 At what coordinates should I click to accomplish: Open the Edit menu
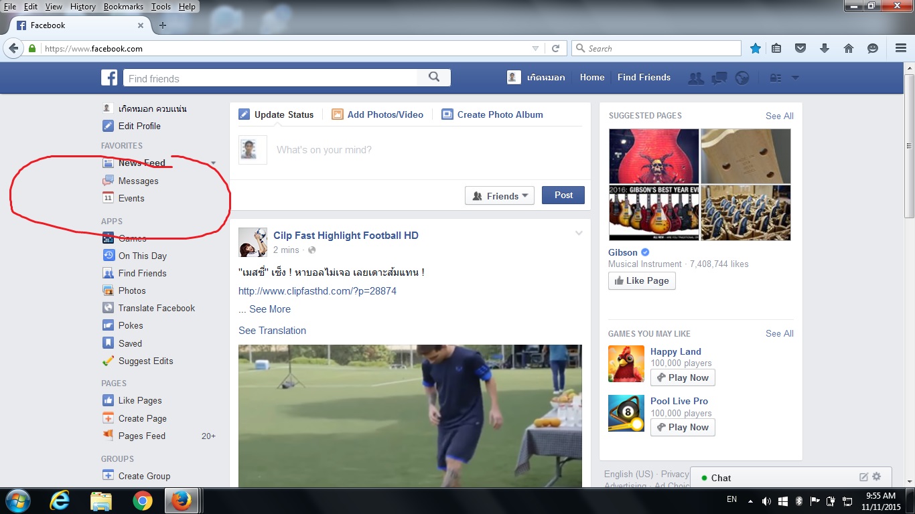pos(31,7)
